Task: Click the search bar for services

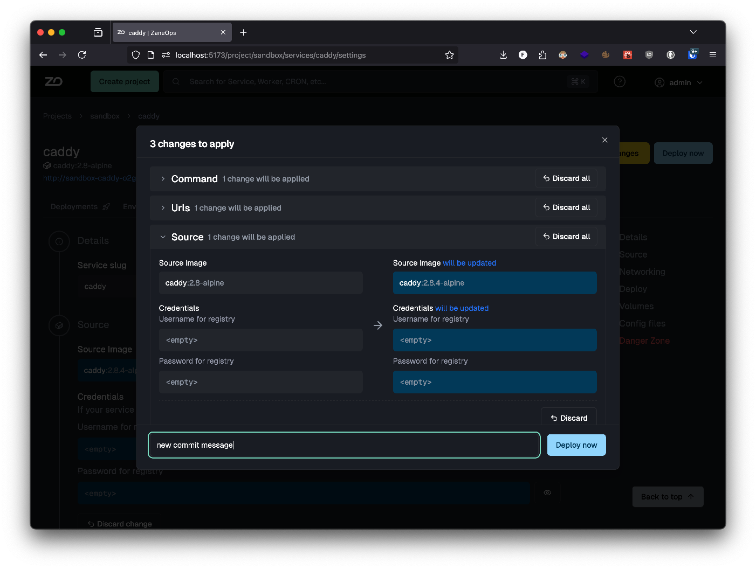Action: click(380, 81)
